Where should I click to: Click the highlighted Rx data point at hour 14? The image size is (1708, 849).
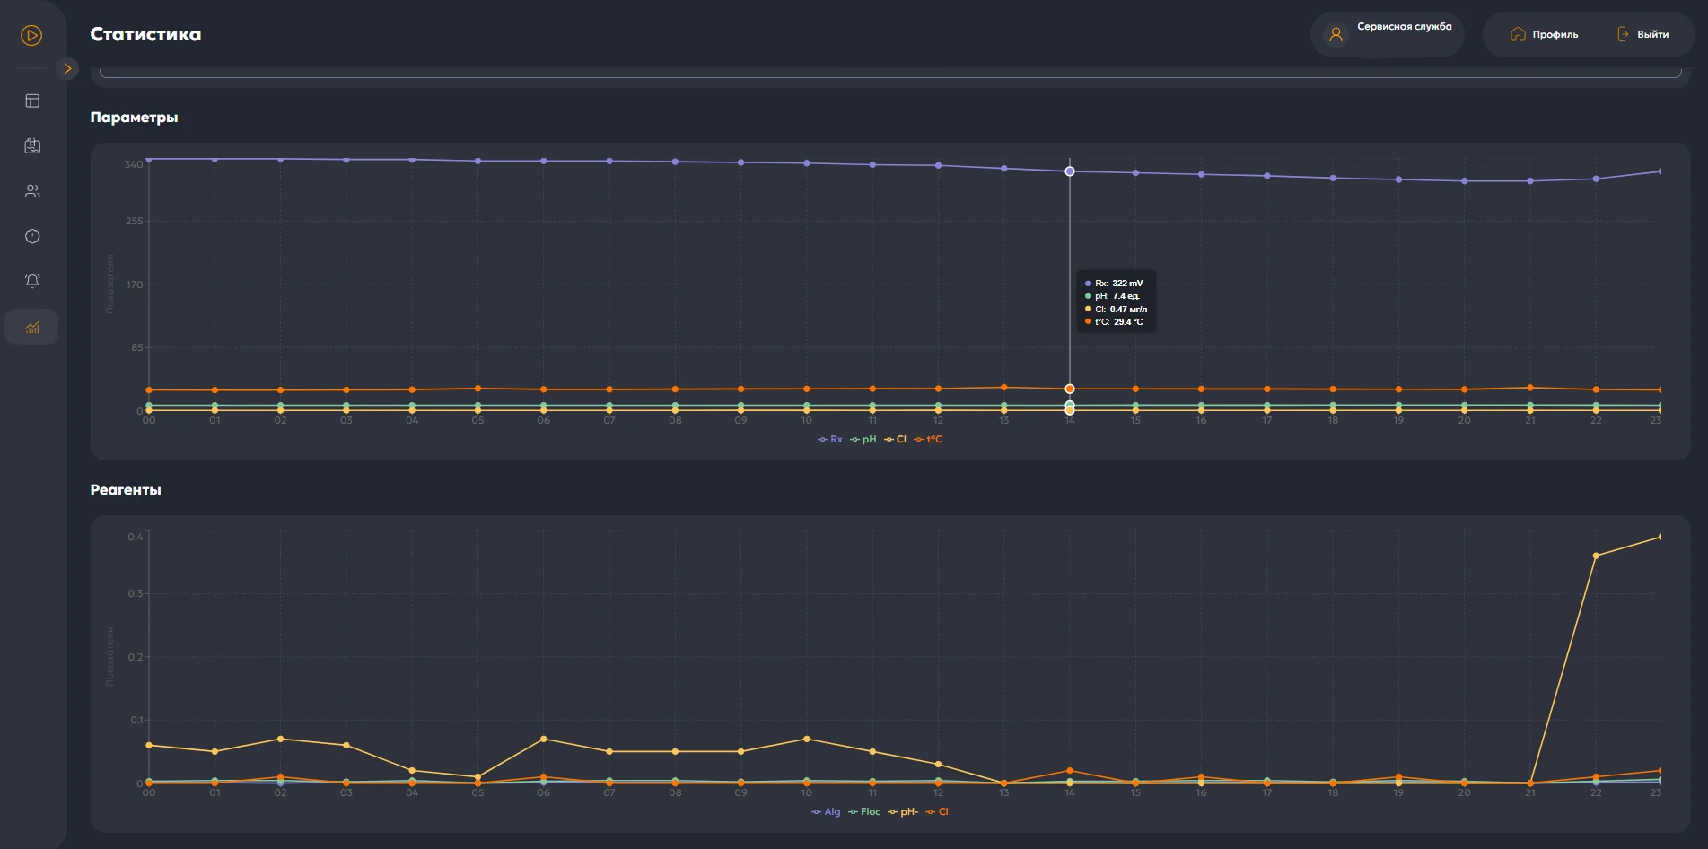[x=1070, y=171]
